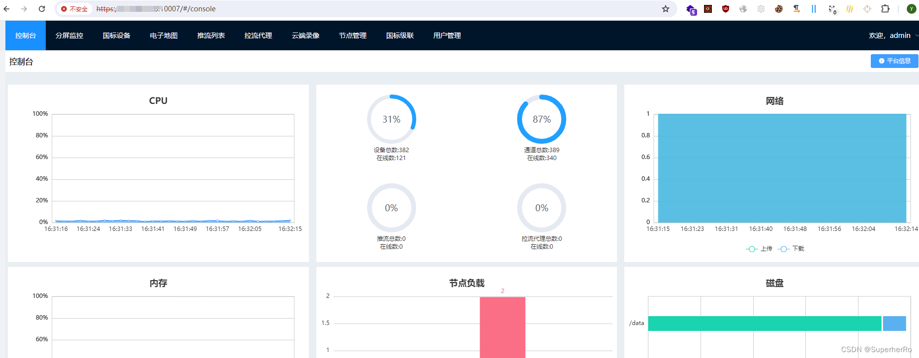Click the 设备总数:382 text
This screenshot has width=919, height=358.
pos(391,150)
